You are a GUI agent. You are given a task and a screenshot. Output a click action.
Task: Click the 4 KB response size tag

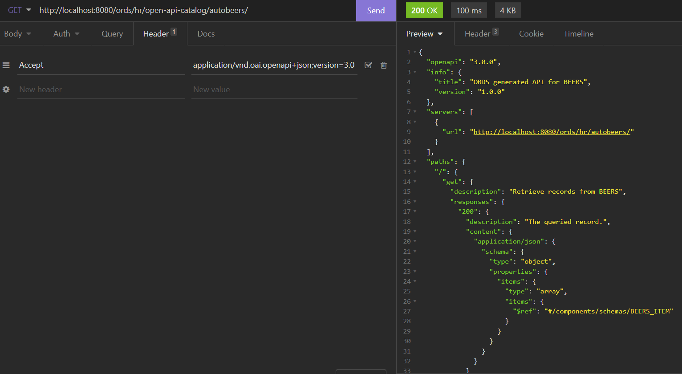click(507, 10)
